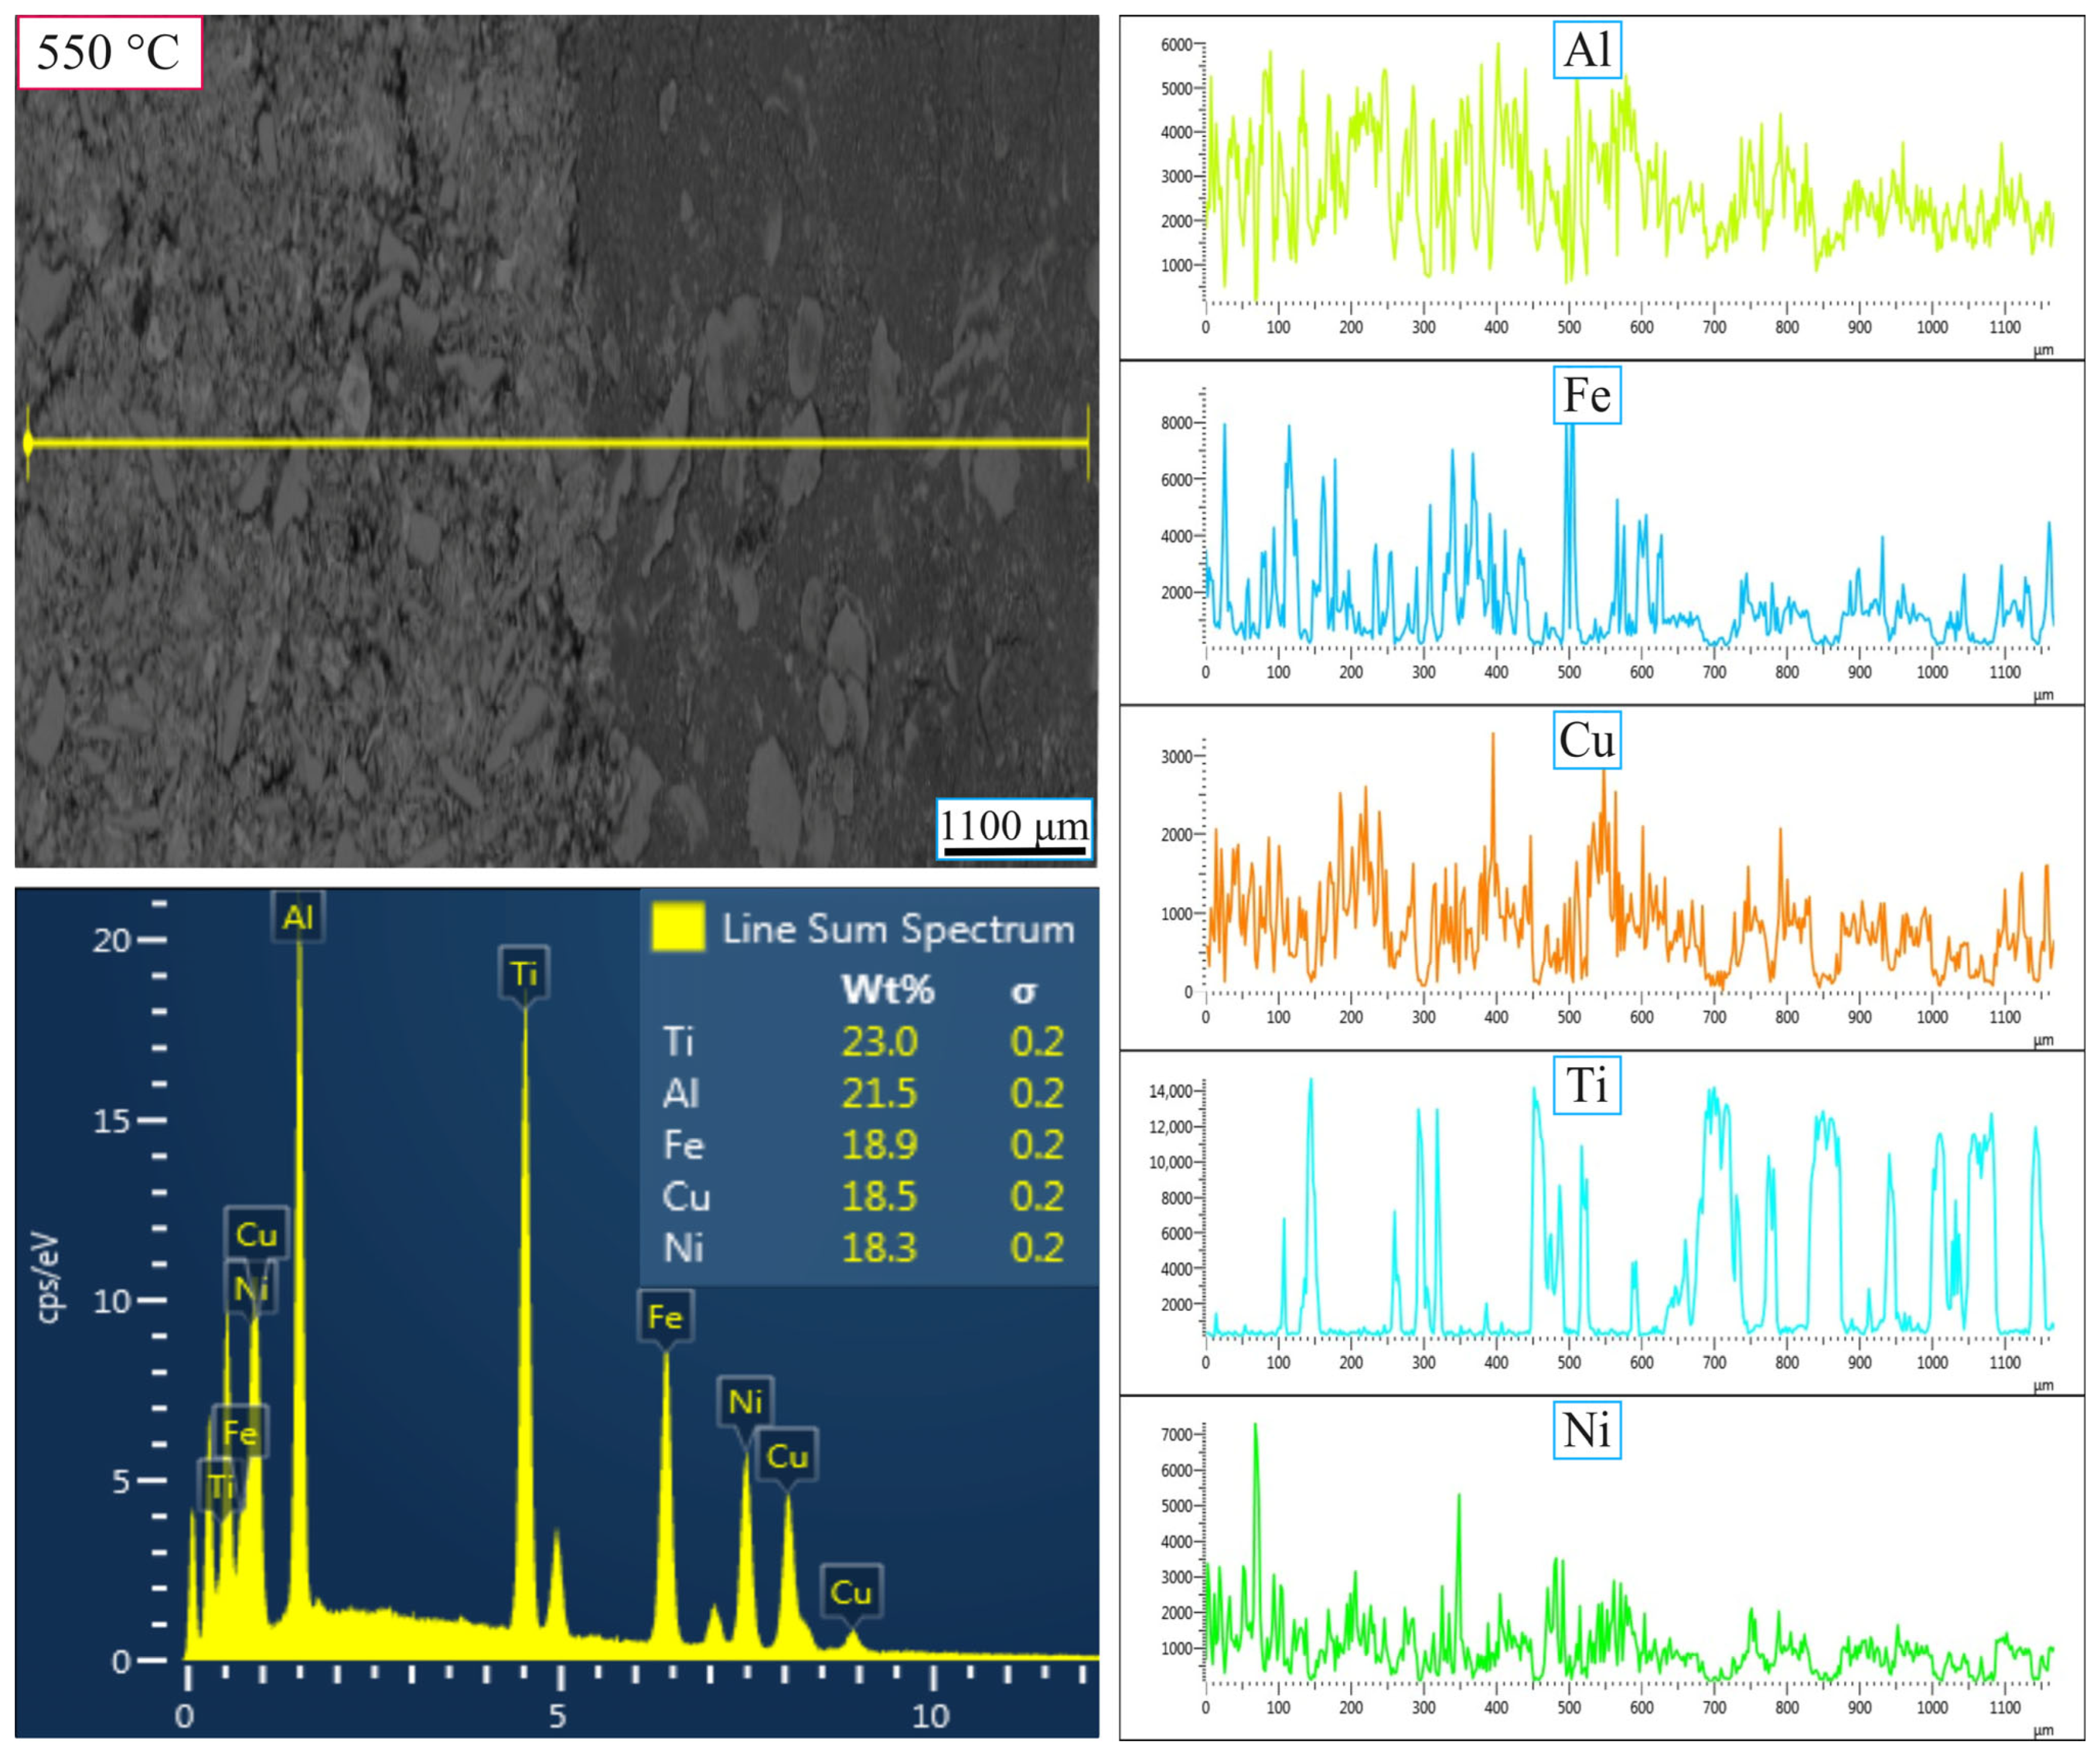The image size is (2100, 1759).
Task: Click the Fe peak label near 6.4 keV
Action: coord(665,1317)
